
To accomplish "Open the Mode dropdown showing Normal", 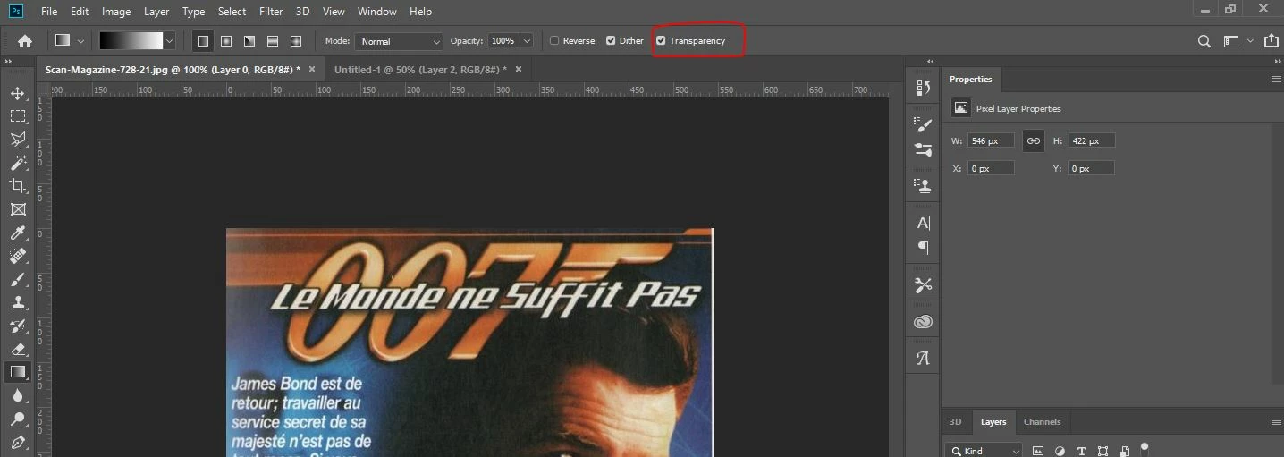I will (x=399, y=41).
